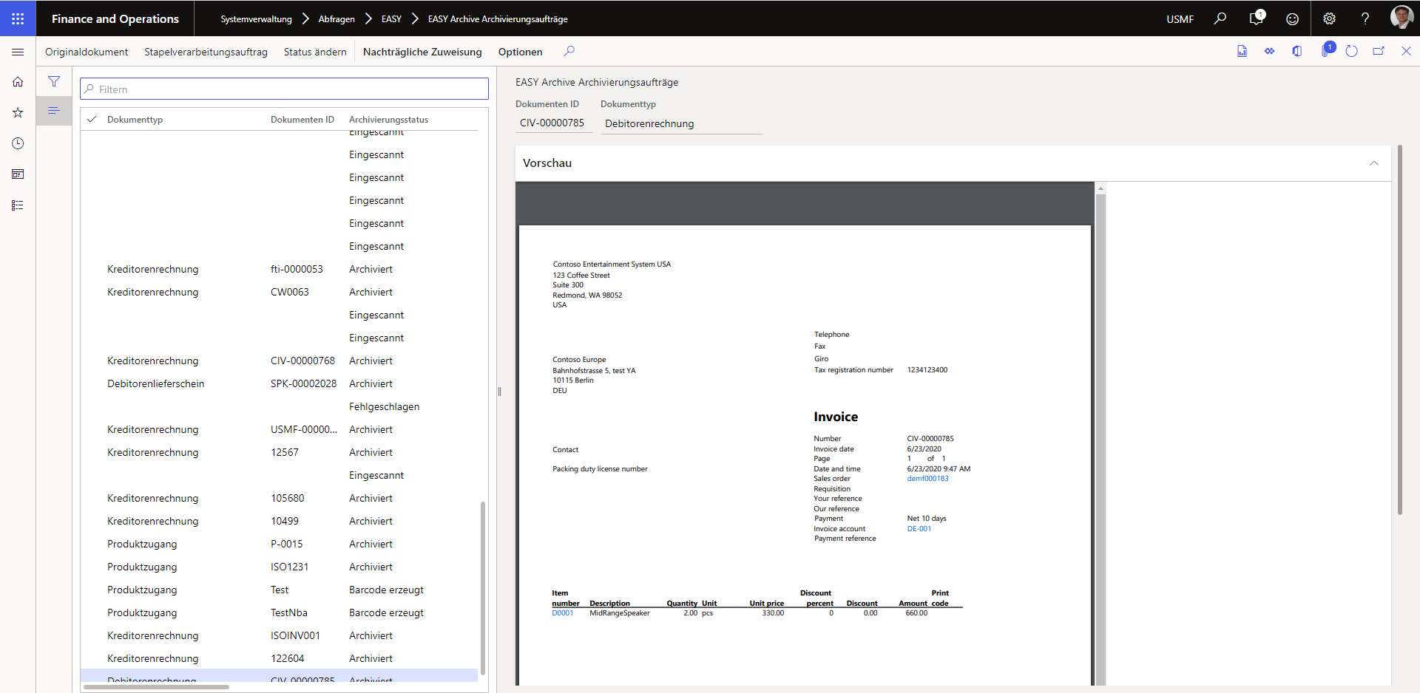Open the Originaldokument menu
The image size is (1420, 693).
point(87,52)
